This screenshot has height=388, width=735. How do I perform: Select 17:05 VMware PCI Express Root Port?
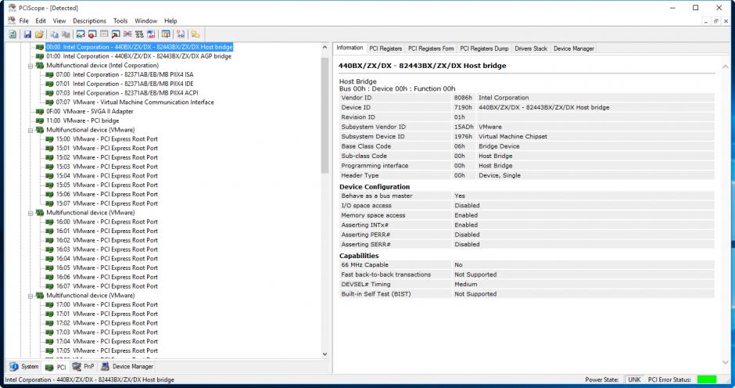[x=107, y=351]
